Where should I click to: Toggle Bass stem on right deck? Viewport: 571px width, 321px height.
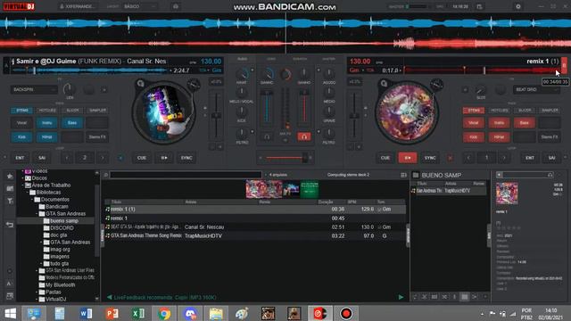click(524, 123)
